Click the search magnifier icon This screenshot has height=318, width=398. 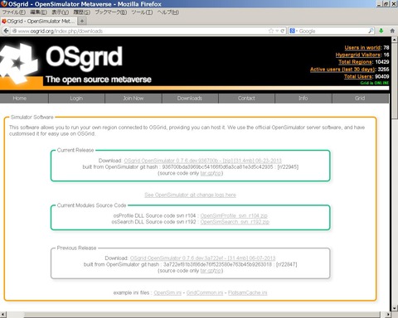point(371,31)
